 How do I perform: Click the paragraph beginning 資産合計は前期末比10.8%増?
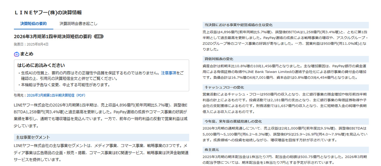(285, 72)
